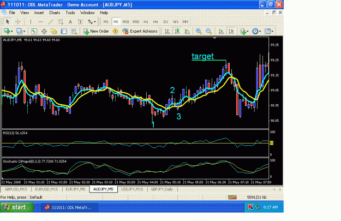This screenshot has width=341, height=221.
Task: Select the arrow cursor tool
Action: tap(8, 21)
